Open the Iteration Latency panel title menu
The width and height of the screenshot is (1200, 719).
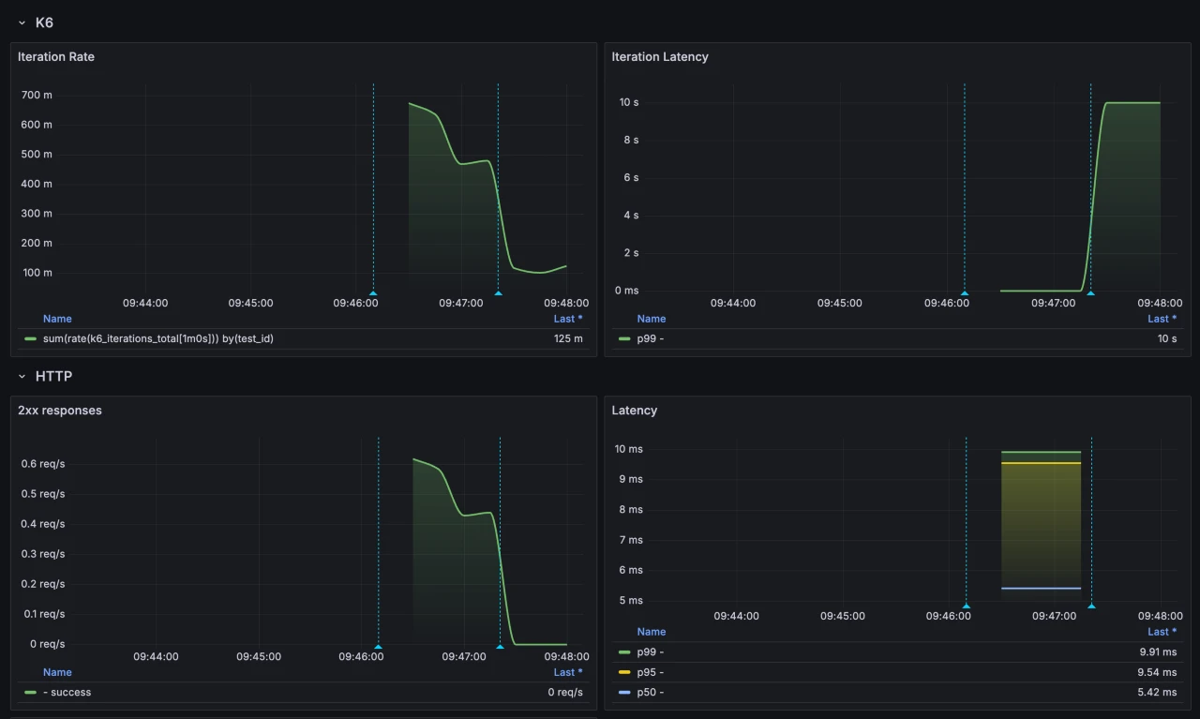click(660, 56)
